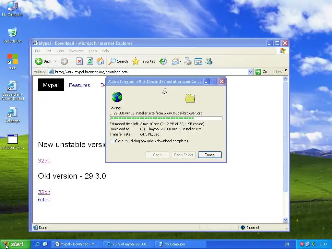
Task: Click the clock showing 2:30
Action: point(323,244)
